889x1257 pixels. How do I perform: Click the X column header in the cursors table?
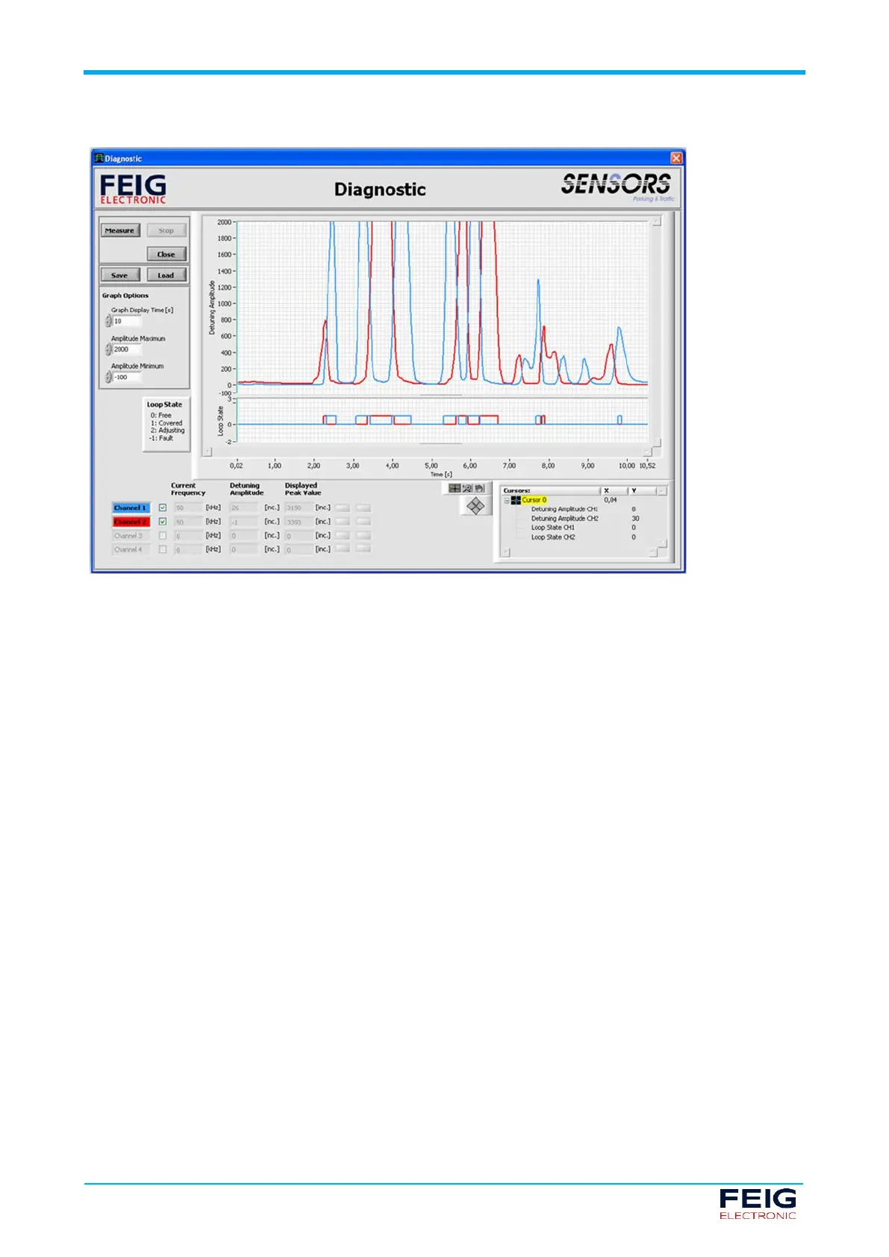pos(614,490)
